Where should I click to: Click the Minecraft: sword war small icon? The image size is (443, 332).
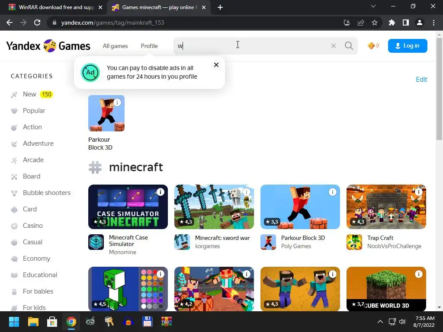[x=182, y=242]
